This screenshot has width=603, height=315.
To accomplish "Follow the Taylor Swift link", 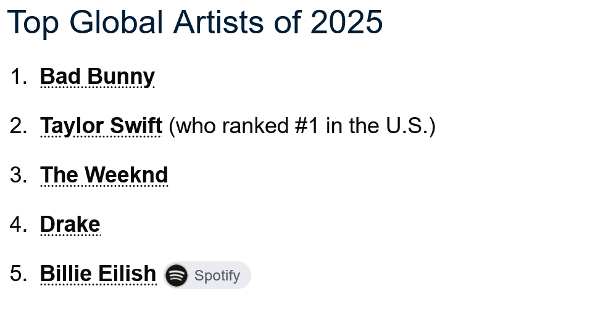I will [101, 126].
